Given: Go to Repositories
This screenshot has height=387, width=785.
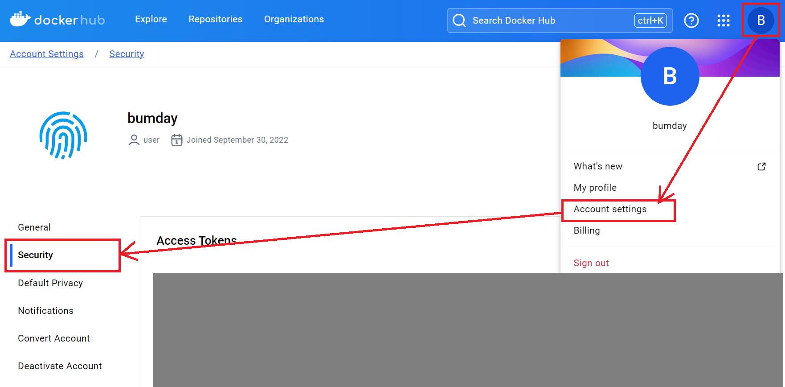Looking at the screenshot, I should (x=216, y=19).
